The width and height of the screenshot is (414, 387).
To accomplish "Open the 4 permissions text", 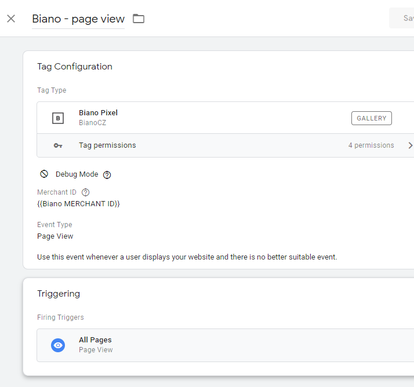I will point(371,145).
